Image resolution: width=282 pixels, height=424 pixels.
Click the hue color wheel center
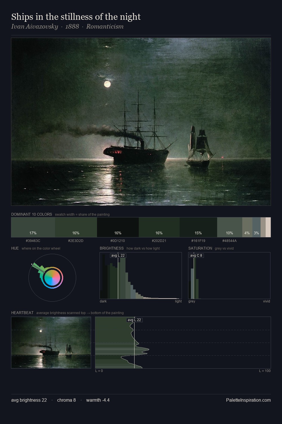[52, 278]
